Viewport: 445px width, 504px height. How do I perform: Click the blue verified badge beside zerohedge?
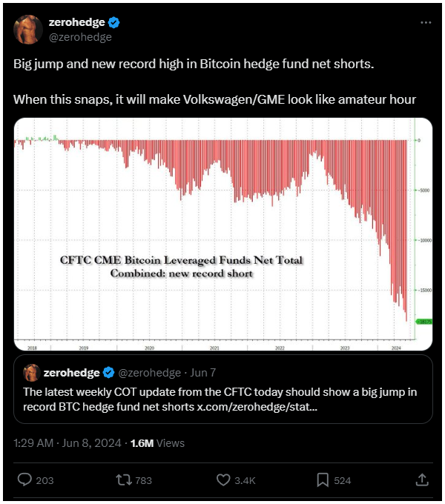point(116,22)
